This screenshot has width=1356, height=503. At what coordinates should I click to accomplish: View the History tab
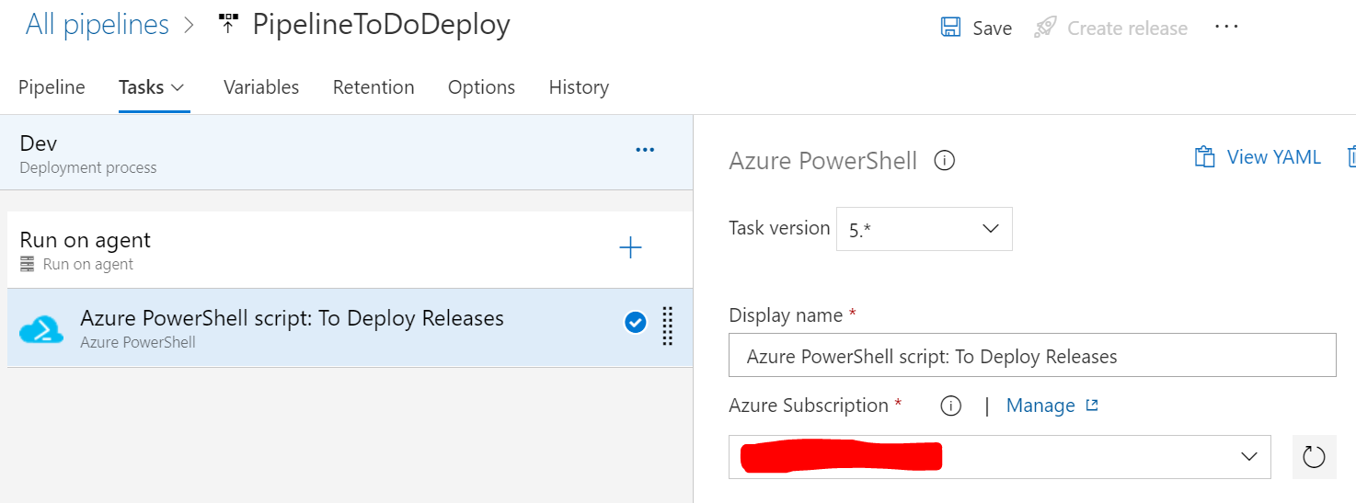[x=579, y=87]
